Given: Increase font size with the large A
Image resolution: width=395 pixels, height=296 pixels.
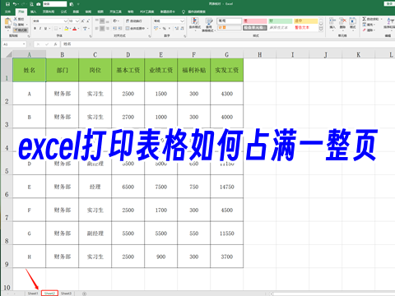Looking at the screenshot, I should point(83,21).
